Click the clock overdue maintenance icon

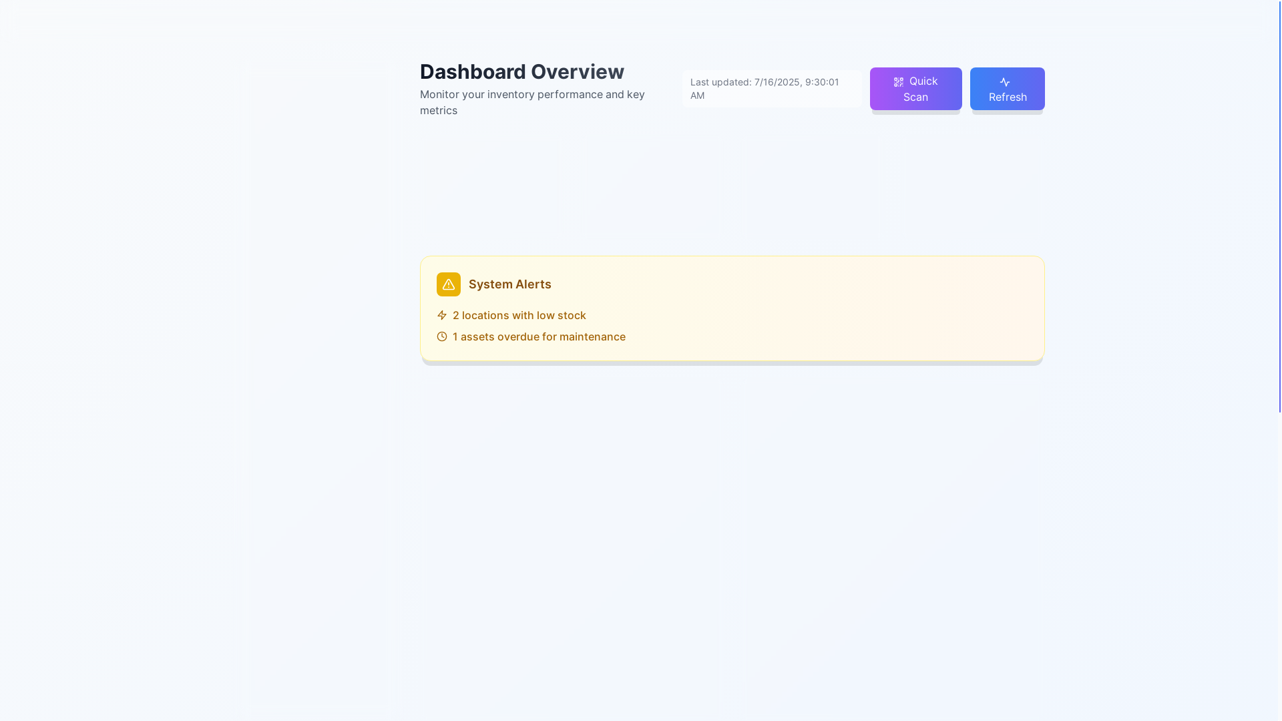(442, 336)
